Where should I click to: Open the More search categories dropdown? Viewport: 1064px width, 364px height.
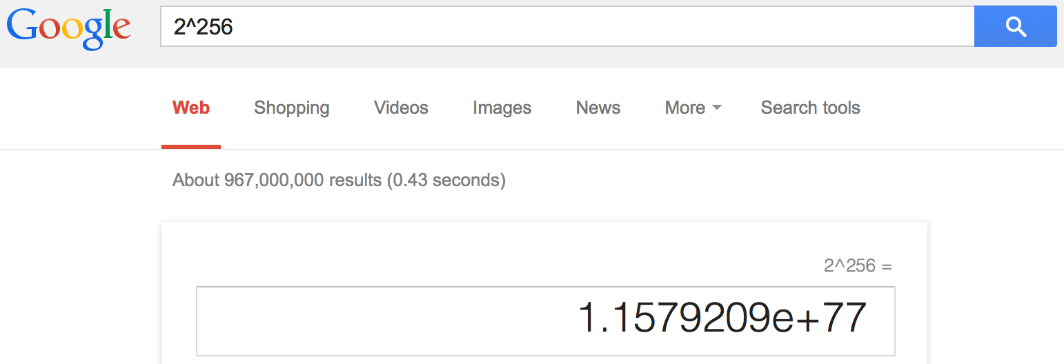pos(693,108)
